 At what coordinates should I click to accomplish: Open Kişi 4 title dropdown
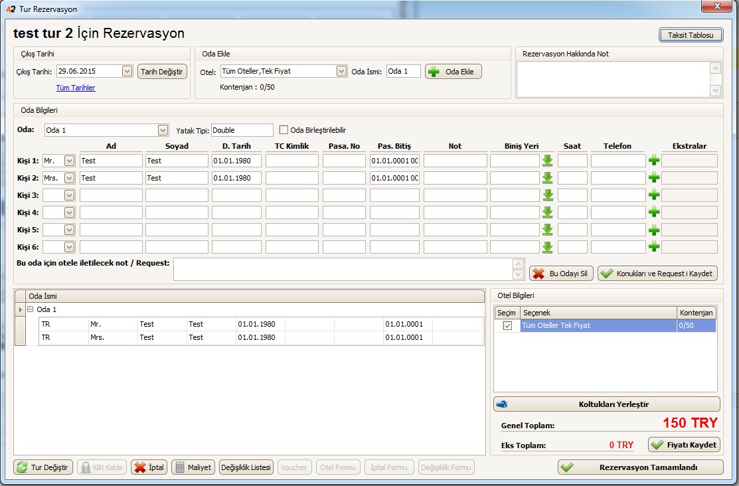coord(69,212)
